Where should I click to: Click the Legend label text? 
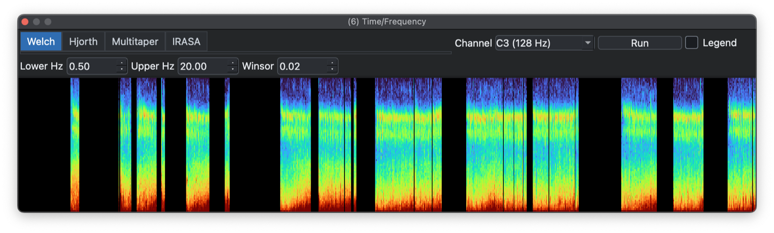coord(719,43)
